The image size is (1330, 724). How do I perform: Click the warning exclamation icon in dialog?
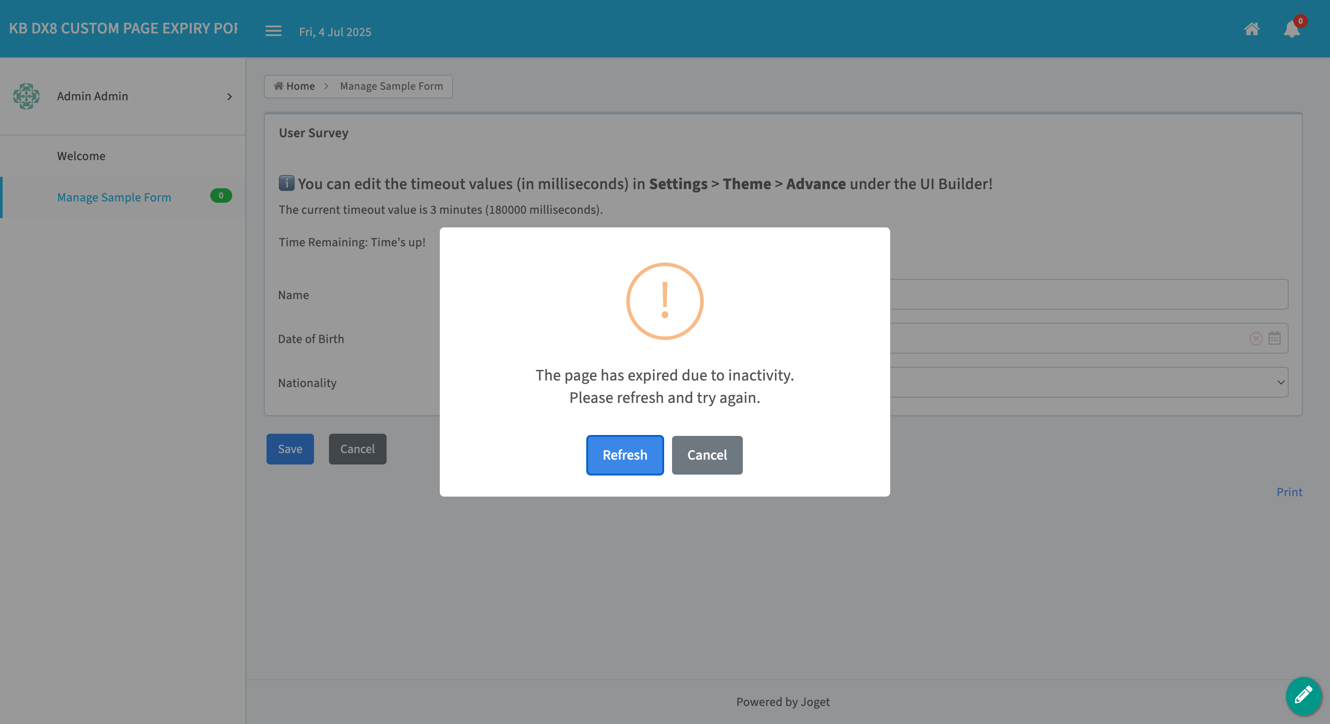[x=665, y=301]
